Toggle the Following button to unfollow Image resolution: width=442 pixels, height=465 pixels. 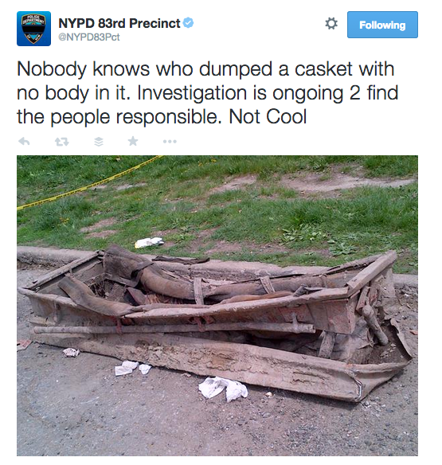tap(382, 25)
